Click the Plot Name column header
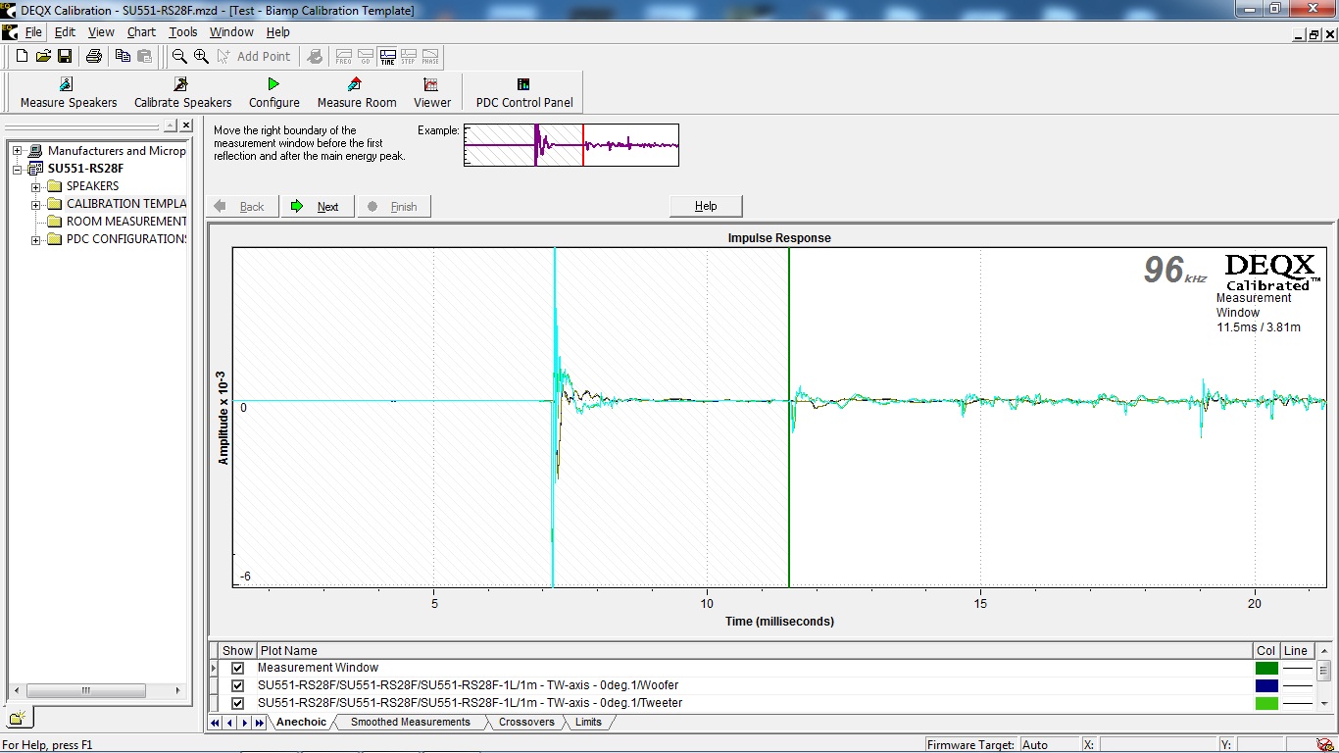1339x753 pixels. point(755,650)
